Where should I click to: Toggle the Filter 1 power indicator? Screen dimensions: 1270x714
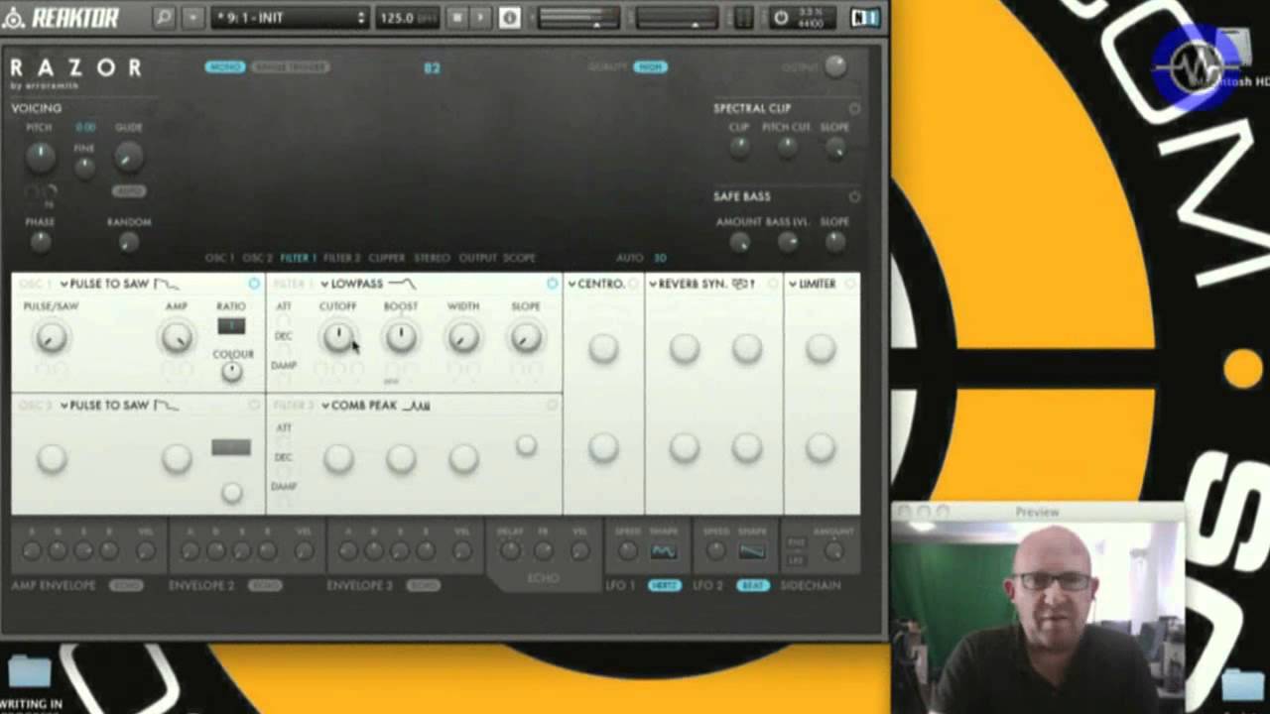tap(552, 284)
